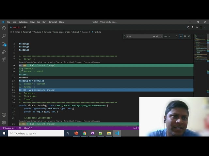Click the <<<<<<< HEAD (Current Change) line 8
This screenshot has height=156, width=209.
(106, 65)
